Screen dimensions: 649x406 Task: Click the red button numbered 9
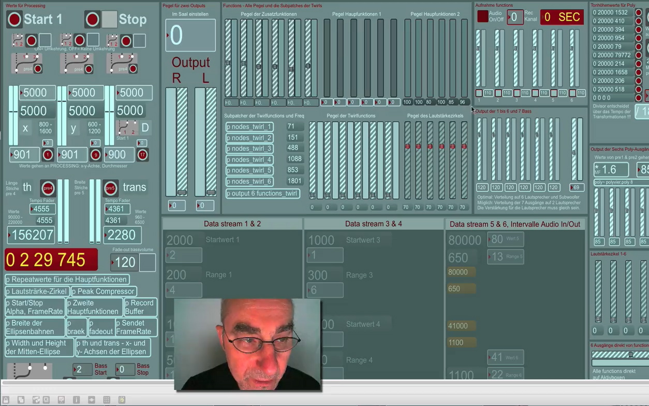pyautogui.click(x=95, y=154)
